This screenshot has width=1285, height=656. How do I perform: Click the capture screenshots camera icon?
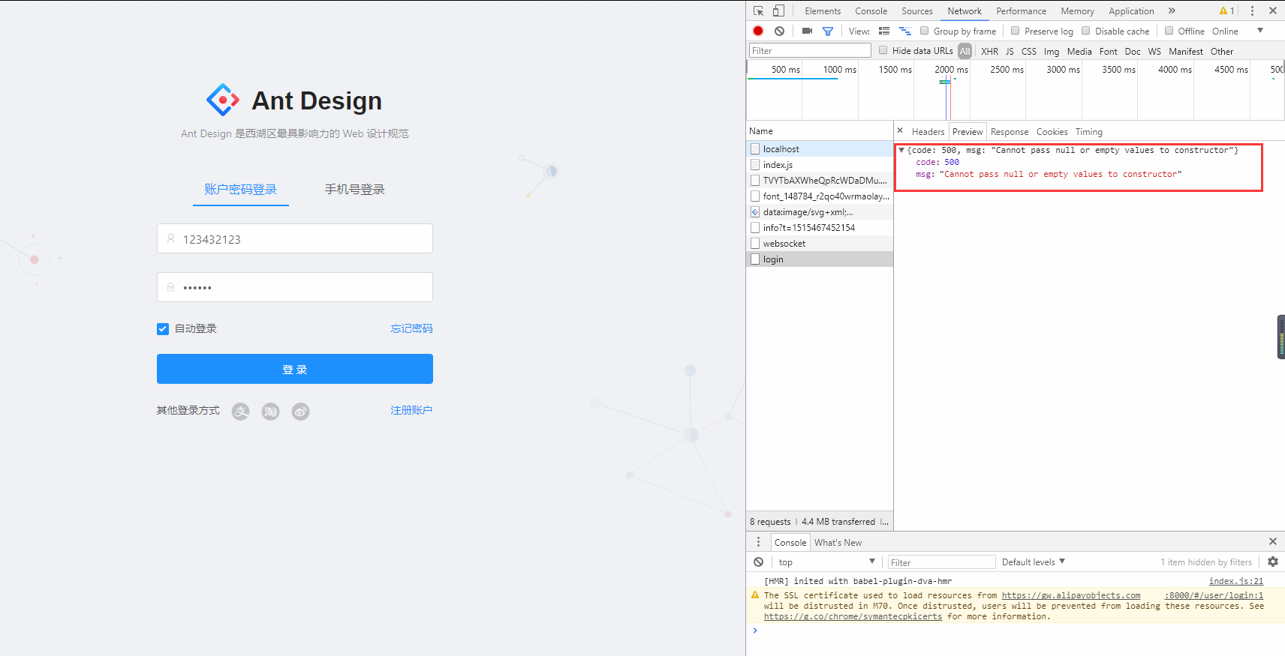click(807, 31)
